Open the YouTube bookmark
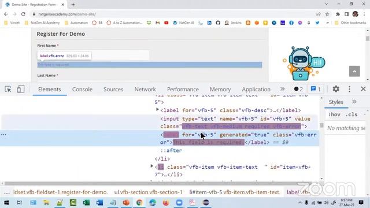370x208 pixels. 166,23
